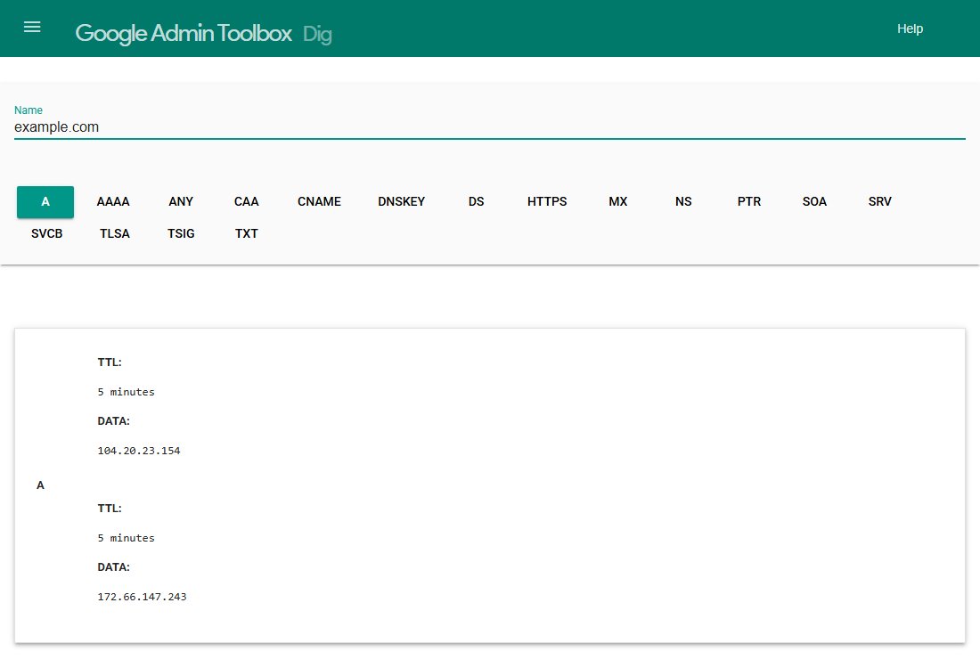Select the PTR record type
This screenshot has width=980, height=668.
tap(748, 202)
